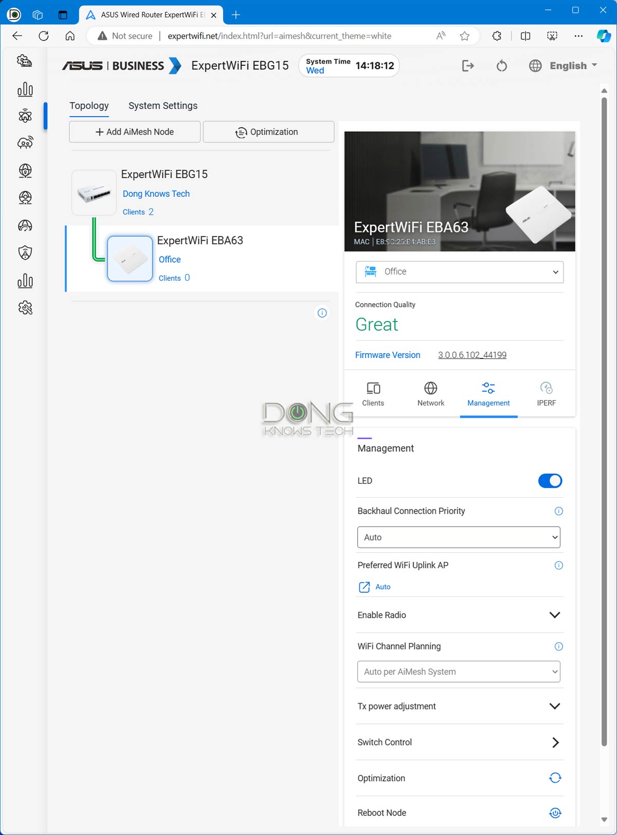Click the System Time display
The height and width of the screenshot is (835, 617).
point(349,66)
